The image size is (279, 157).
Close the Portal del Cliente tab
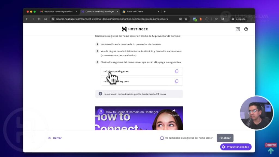(158, 11)
